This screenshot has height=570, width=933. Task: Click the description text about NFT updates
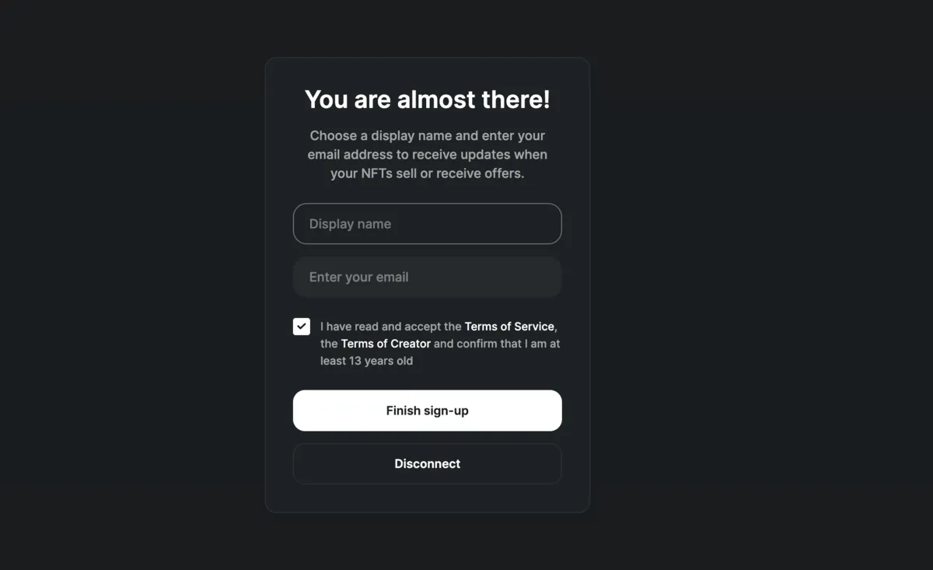427,154
